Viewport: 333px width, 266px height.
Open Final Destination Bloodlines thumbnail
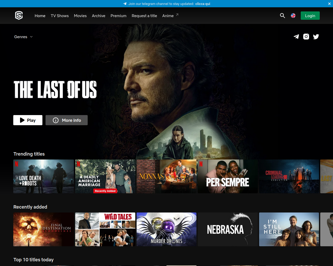(44, 229)
